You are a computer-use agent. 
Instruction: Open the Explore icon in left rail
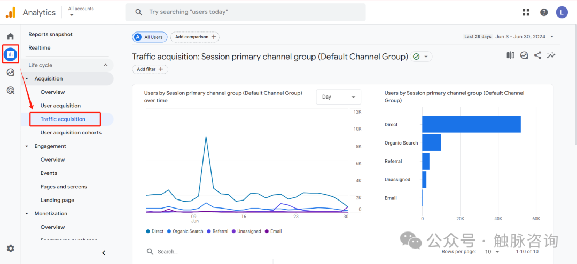[x=10, y=73]
